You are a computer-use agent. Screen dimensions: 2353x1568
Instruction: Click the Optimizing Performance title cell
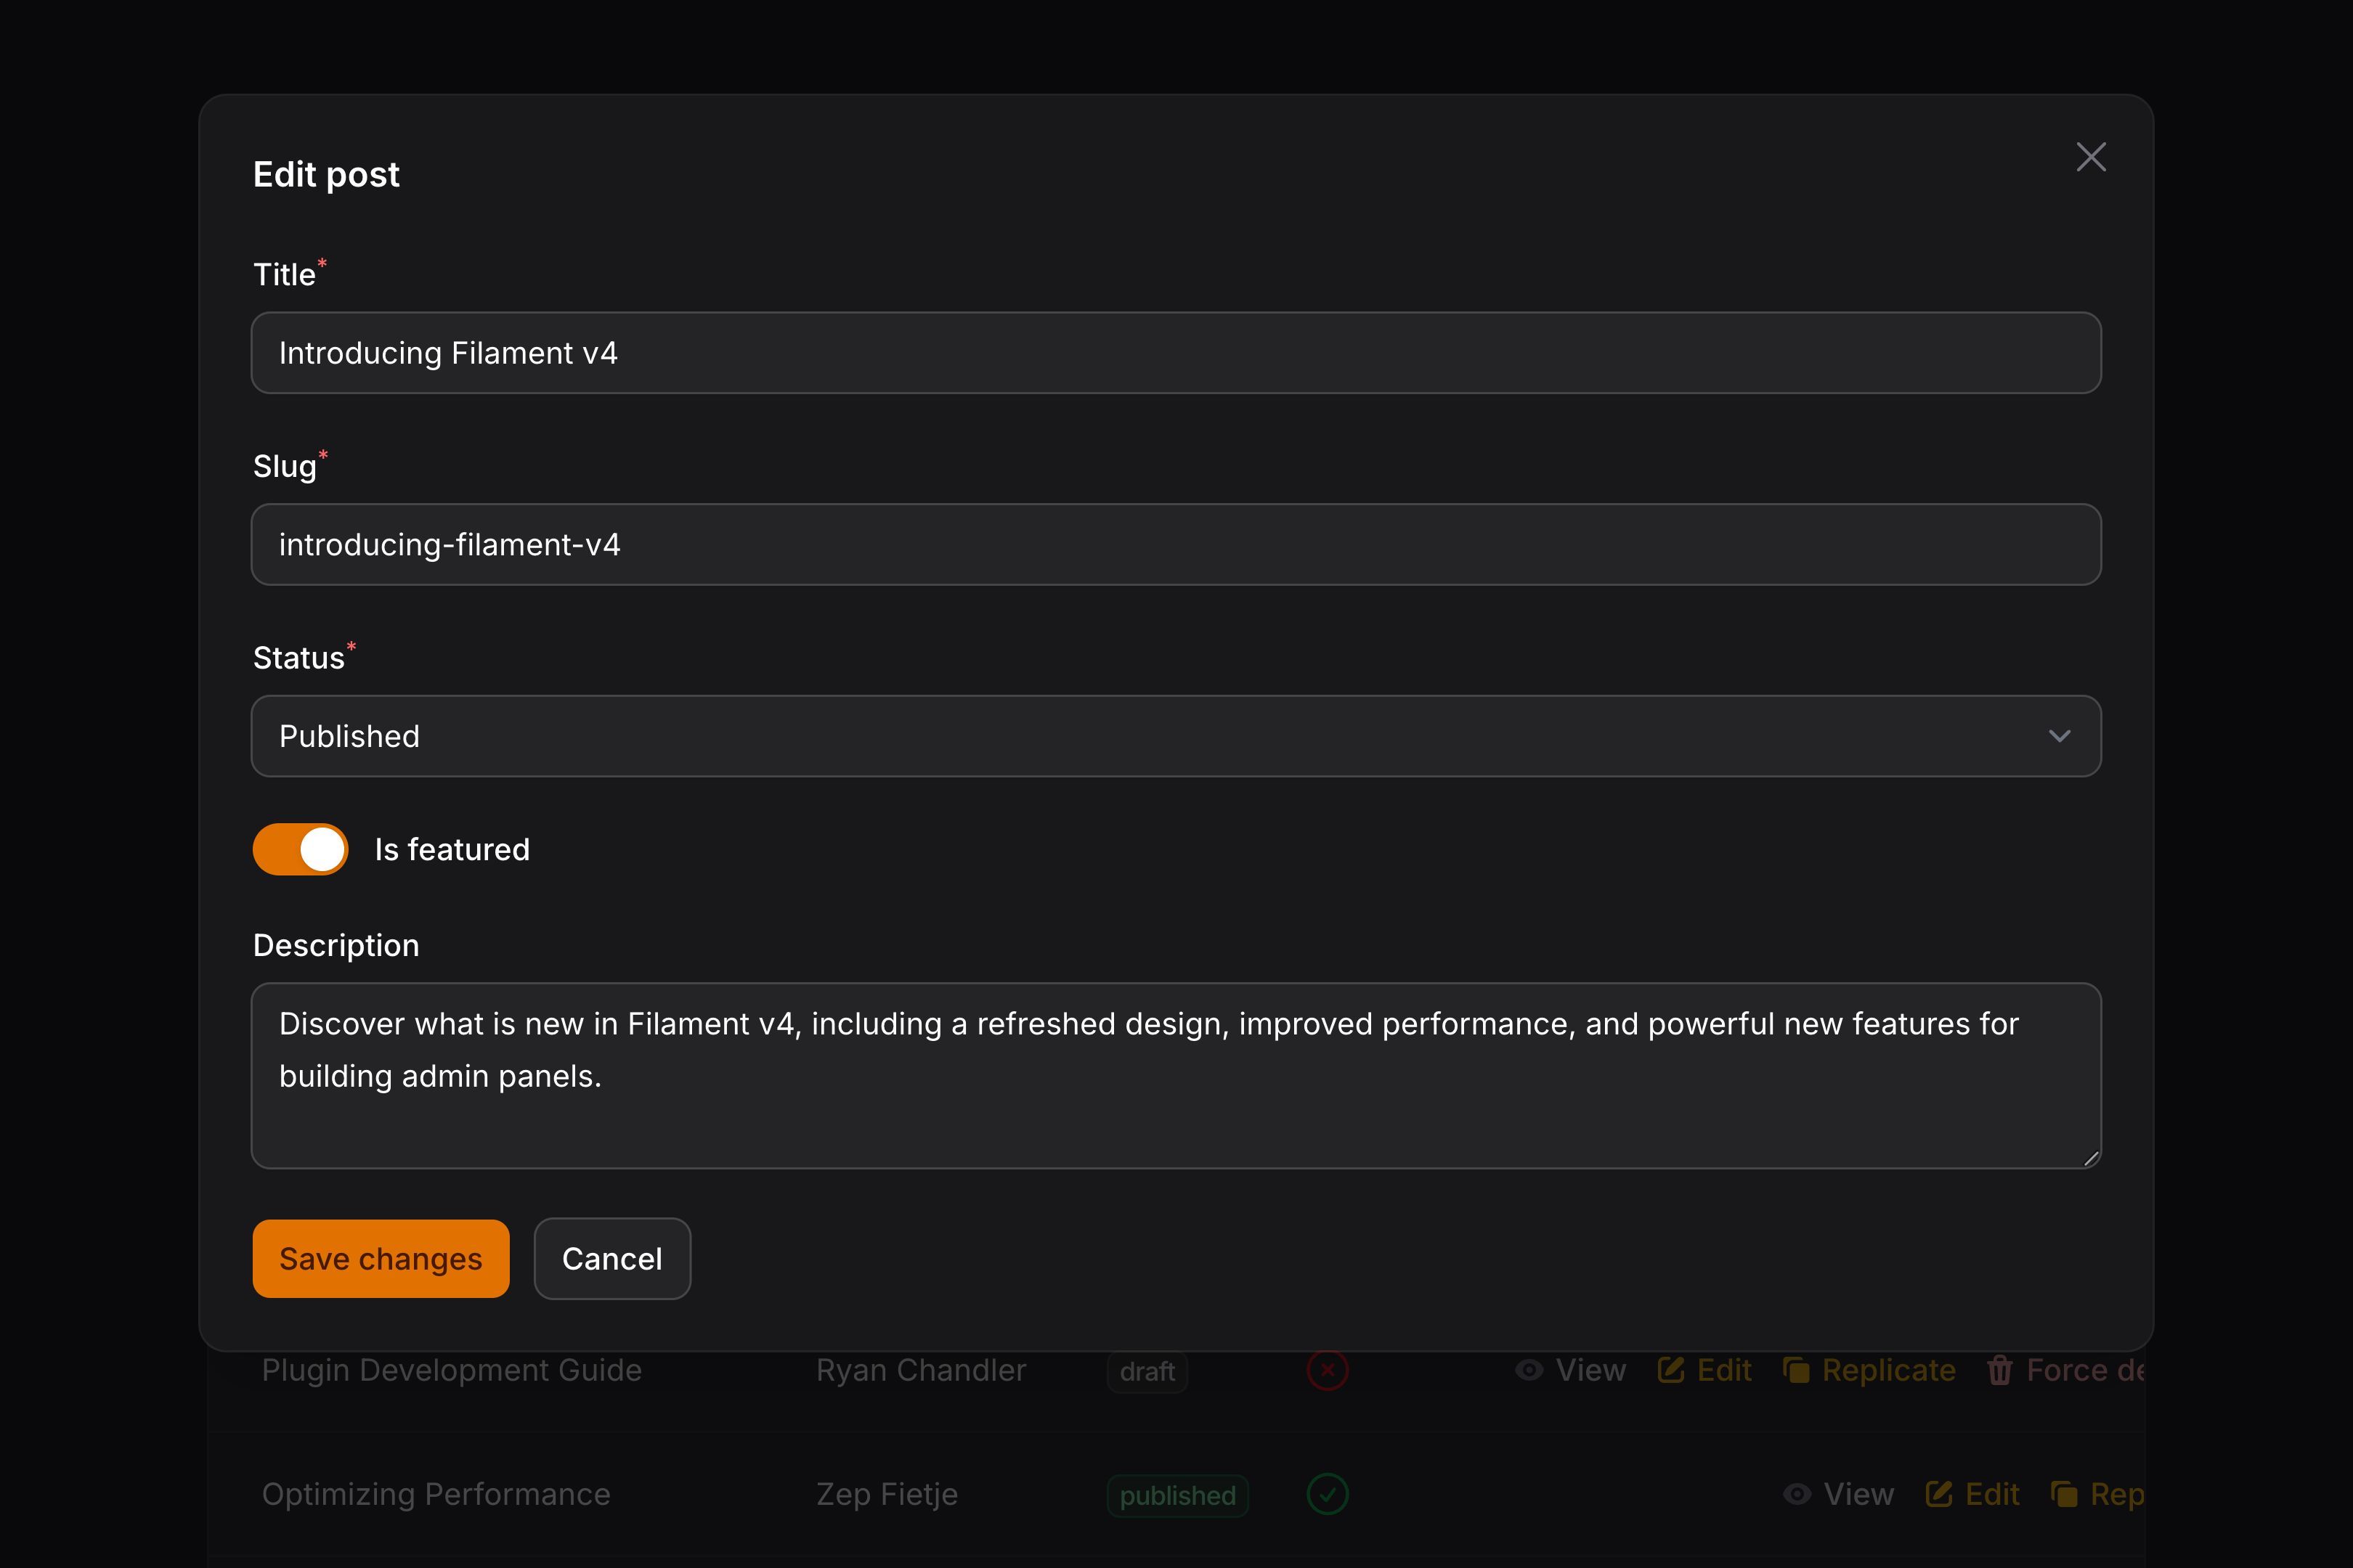(436, 1494)
